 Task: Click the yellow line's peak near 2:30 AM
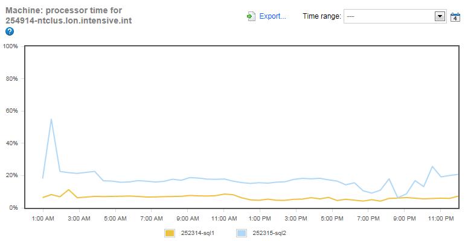69,190
